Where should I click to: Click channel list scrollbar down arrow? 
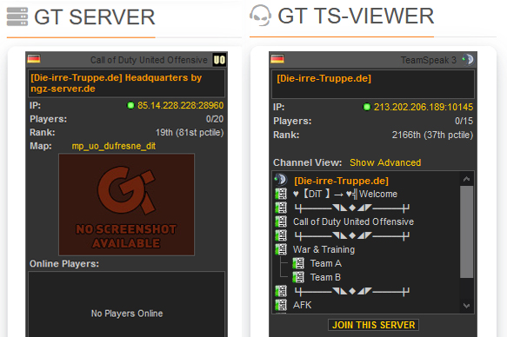coord(466,306)
